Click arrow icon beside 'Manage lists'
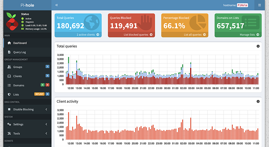Image resolution: width=269 pixels, height=147 pixels. [x=258, y=35]
